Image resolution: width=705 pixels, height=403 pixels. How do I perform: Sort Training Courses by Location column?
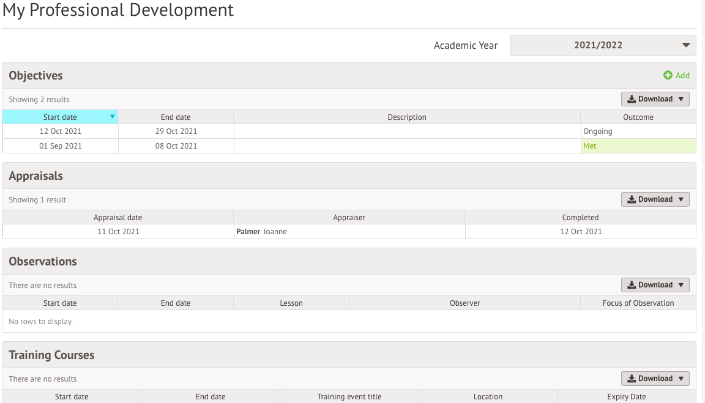coord(488,397)
